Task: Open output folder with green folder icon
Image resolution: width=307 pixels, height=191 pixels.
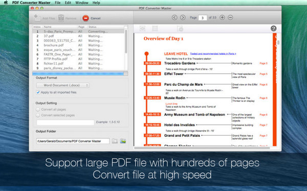Action: 123,141
